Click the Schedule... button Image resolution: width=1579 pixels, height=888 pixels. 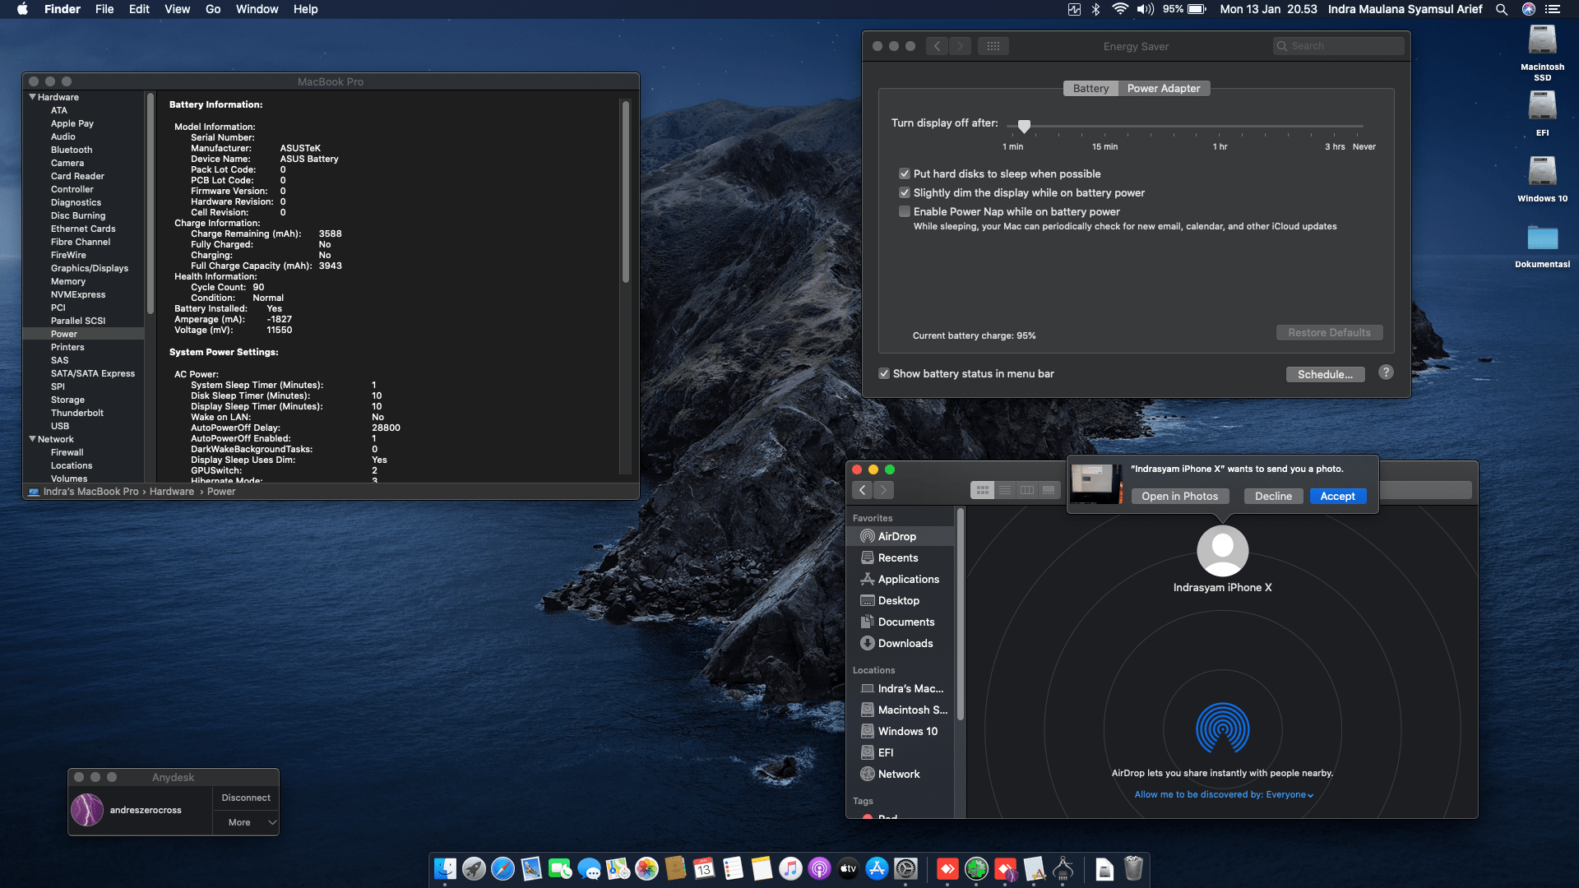click(x=1324, y=374)
